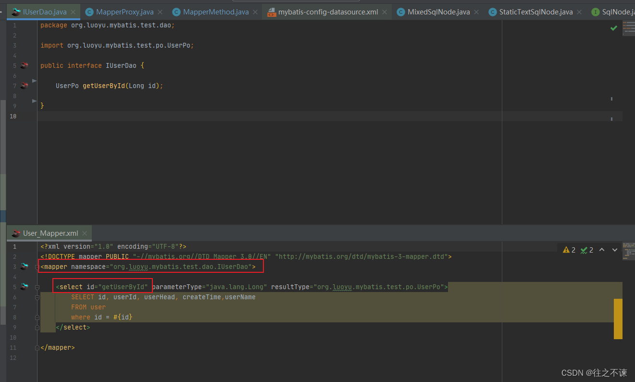Click the MixedSqlNode.java class icon
The height and width of the screenshot is (382, 635).
point(401,12)
